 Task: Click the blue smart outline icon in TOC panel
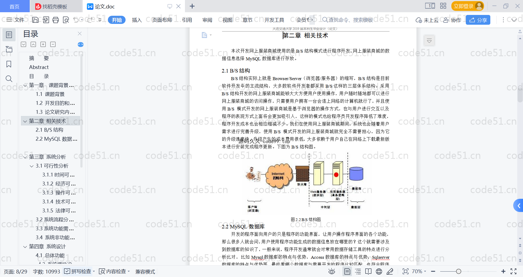[x=81, y=45]
